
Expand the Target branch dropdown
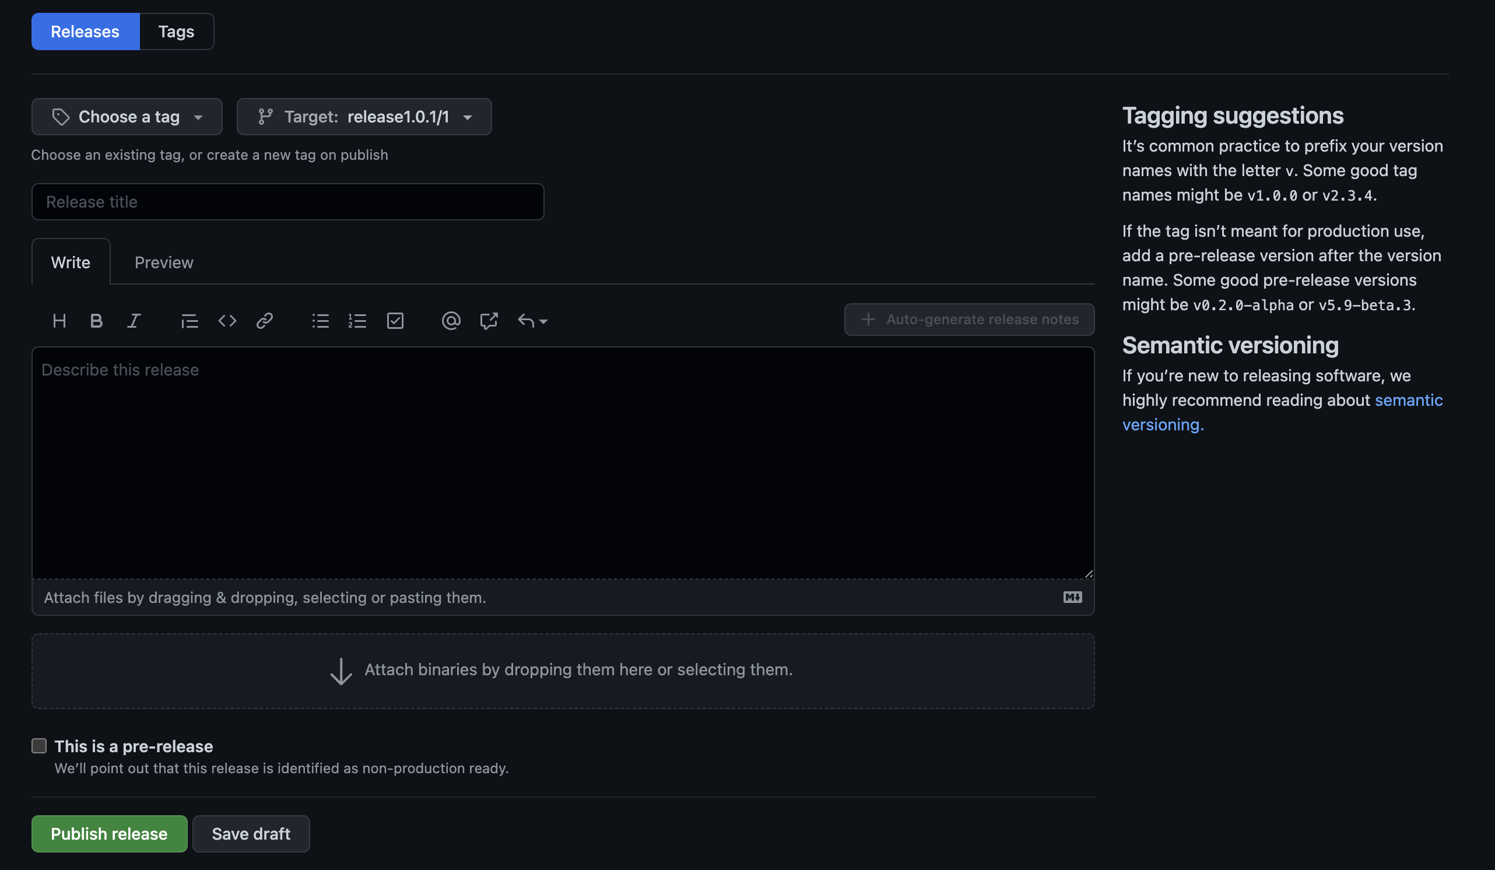[364, 117]
